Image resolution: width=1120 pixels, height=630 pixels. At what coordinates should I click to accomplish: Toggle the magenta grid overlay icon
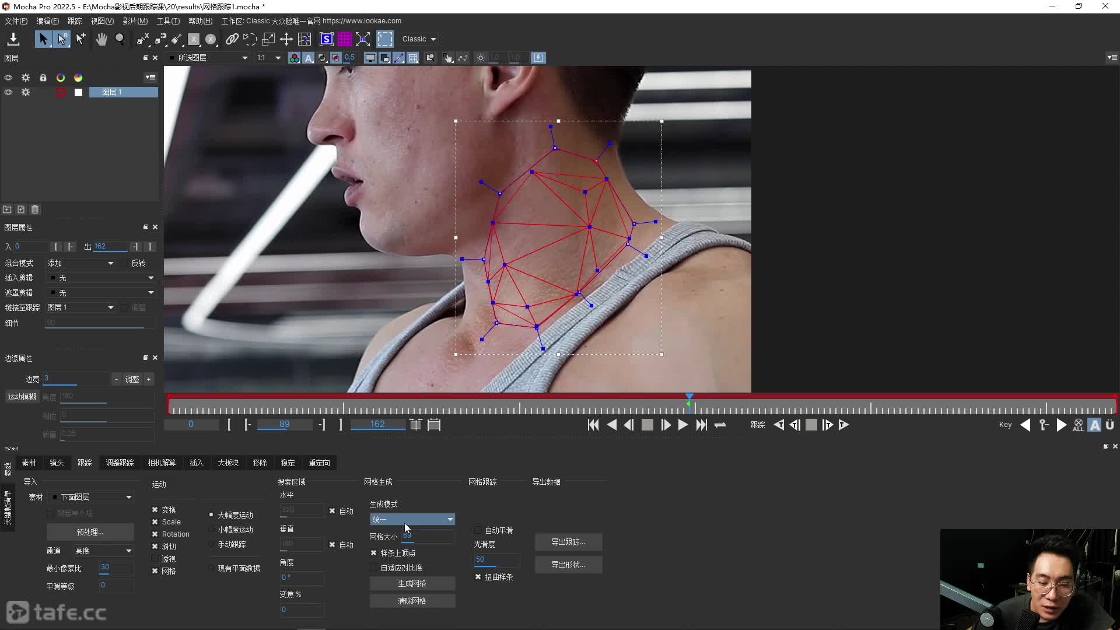[x=345, y=39]
